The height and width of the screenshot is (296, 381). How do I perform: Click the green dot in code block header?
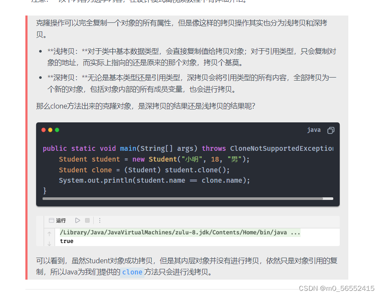tap(57, 130)
